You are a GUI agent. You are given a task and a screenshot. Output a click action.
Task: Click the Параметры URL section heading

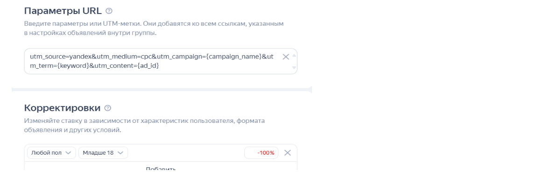(63, 11)
